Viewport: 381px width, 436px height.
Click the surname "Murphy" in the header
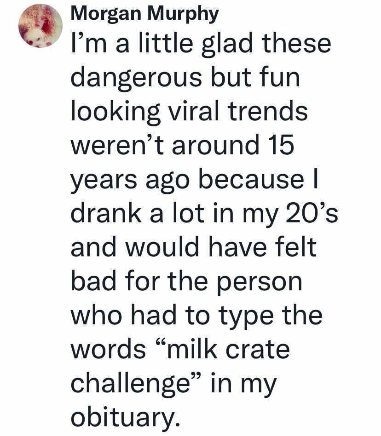tap(183, 14)
